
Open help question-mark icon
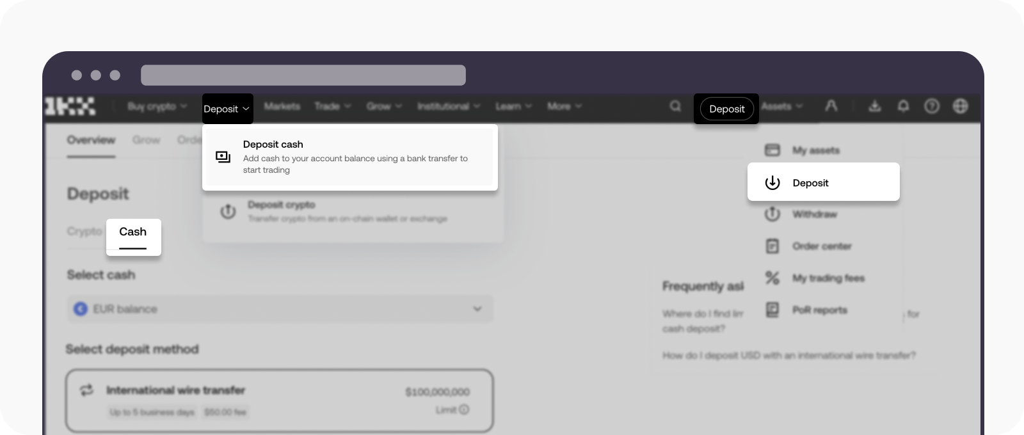point(932,106)
